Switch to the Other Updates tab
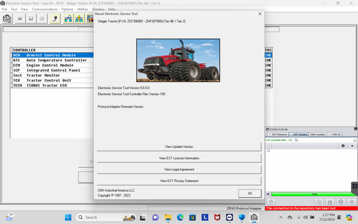This screenshot has width=358, height=224. [318, 135]
